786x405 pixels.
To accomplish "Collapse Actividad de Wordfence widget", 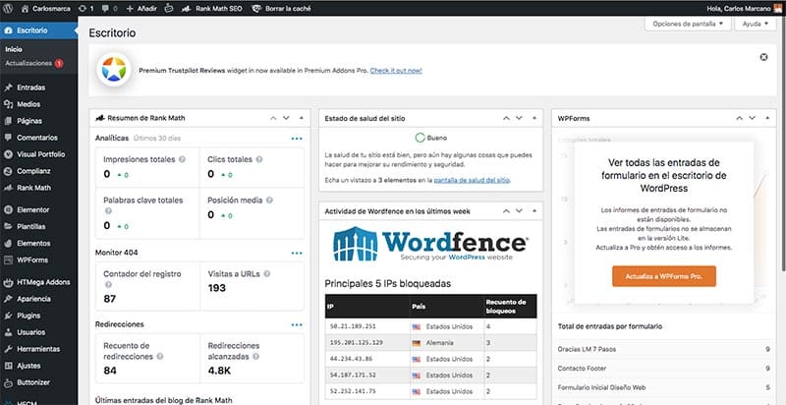I will coord(534,211).
